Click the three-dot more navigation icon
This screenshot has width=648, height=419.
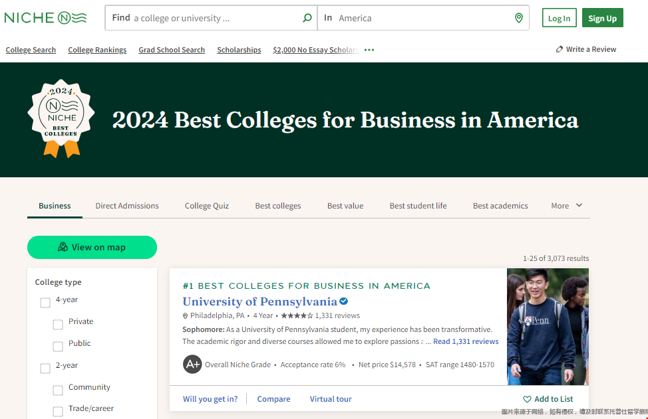369,50
